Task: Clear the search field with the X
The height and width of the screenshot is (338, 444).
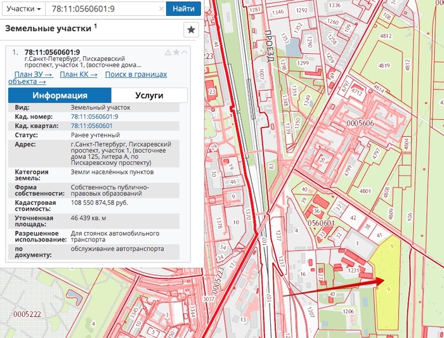Action: 161,10
